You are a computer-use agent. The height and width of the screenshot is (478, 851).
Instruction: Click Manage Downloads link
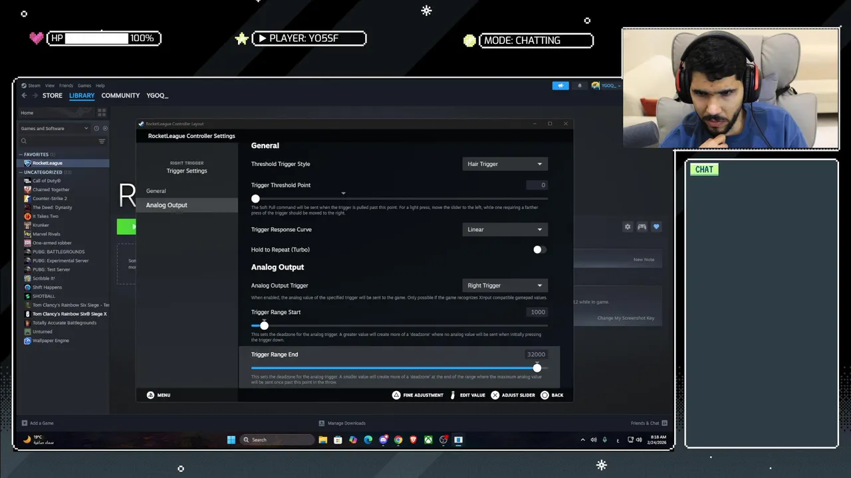click(x=342, y=423)
